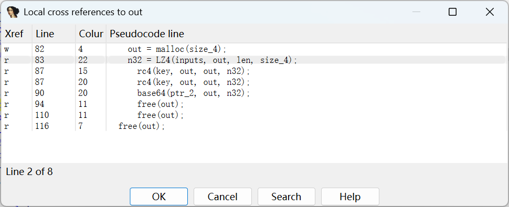Screen dimensions: 509x207
Task: Open the Search button
Action: (287, 197)
